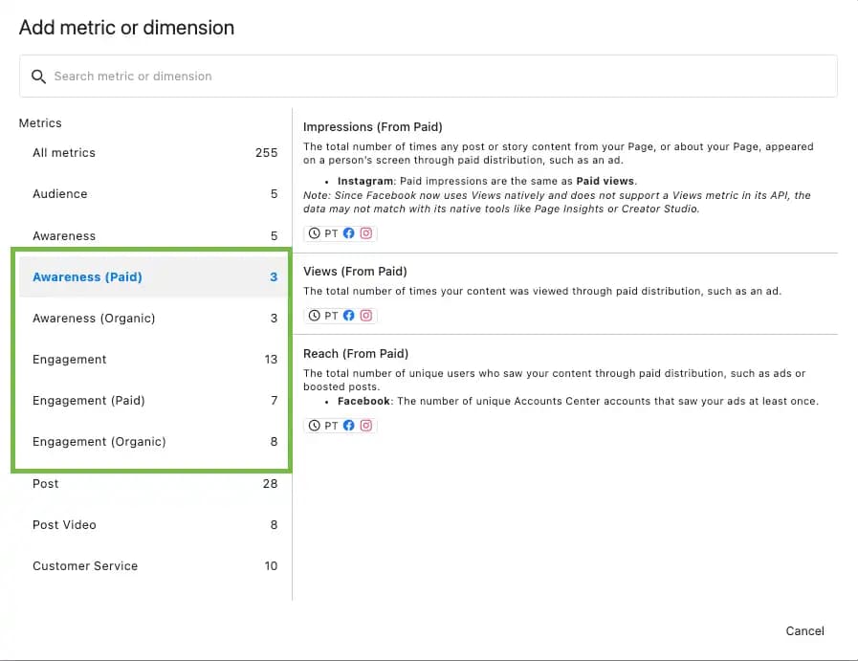Click the PT badge under Reach (From Paid)
This screenshot has height=661, width=858.
point(329,425)
